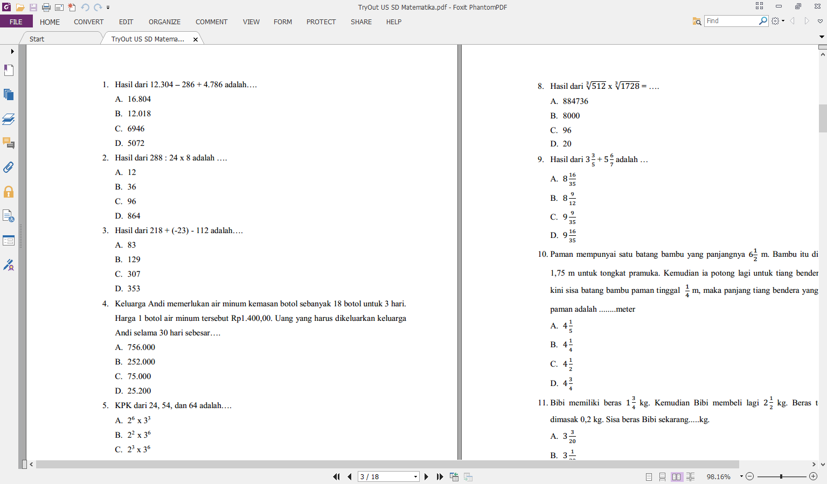Click the horizontal scrollbar right arrow
Viewport: 827px width, 484px height.
(814, 464)
